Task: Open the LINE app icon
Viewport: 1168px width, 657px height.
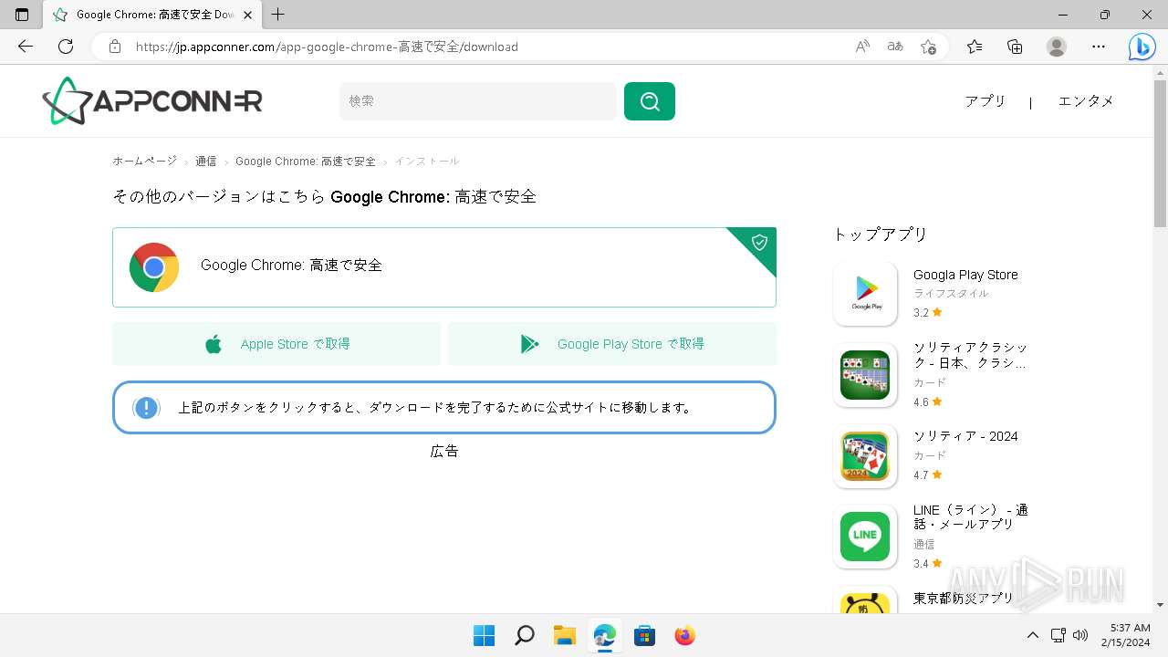Action: point(865,537)
